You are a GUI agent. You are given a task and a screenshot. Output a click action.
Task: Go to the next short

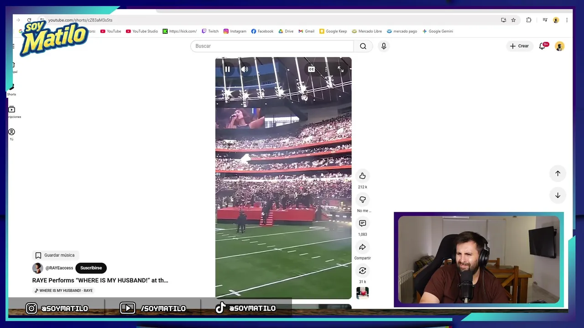558,195
